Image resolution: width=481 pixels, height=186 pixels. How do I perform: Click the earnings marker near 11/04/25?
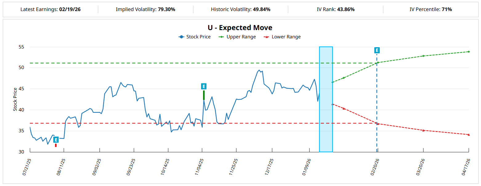coord(204,86)
